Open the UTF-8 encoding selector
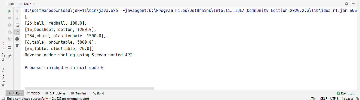Image resolution: width=360 pixels, height=100 pixels. (334, 98)
